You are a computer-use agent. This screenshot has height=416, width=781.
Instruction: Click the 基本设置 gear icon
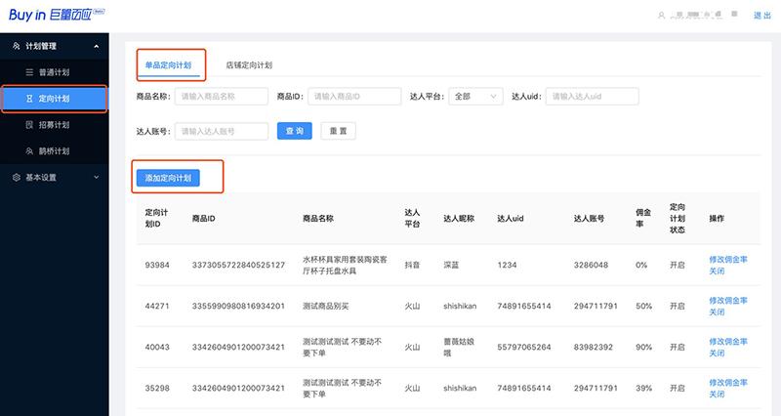click(x=16, y=178)
